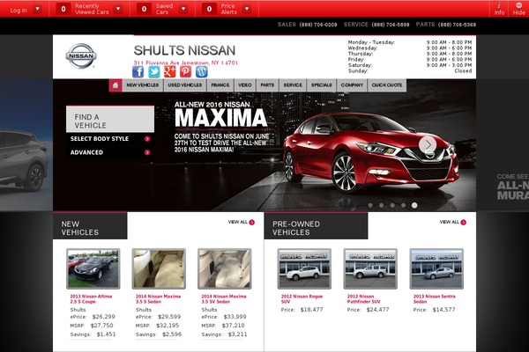This screenshot has height=352, width=529.
Task: Click the $26,299 ePrice value
Action: point(103,317)
